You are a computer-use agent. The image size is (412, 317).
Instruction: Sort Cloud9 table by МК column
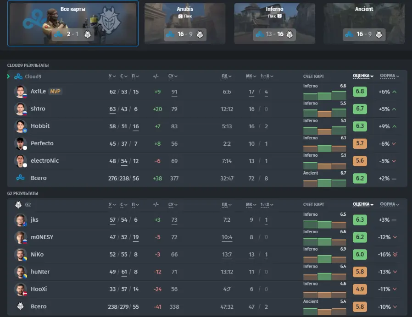(x=251, y=77)
